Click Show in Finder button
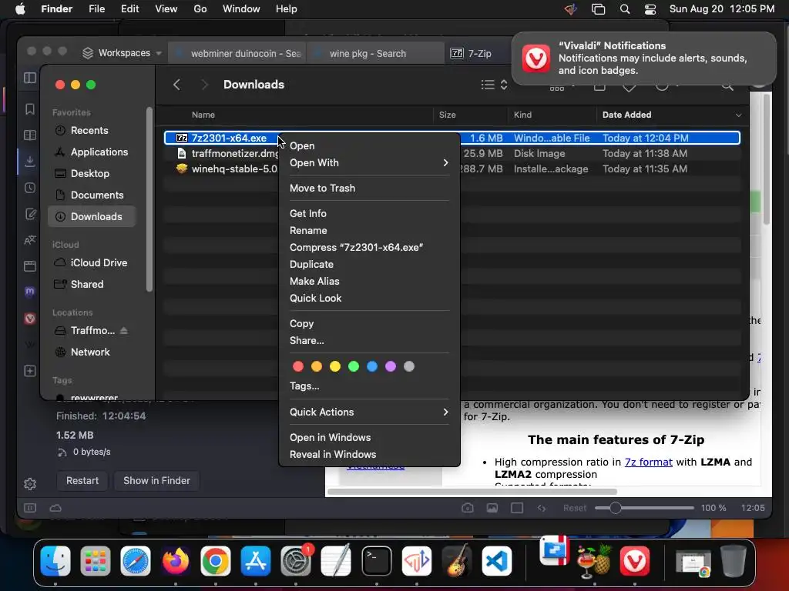 [156, 480]
